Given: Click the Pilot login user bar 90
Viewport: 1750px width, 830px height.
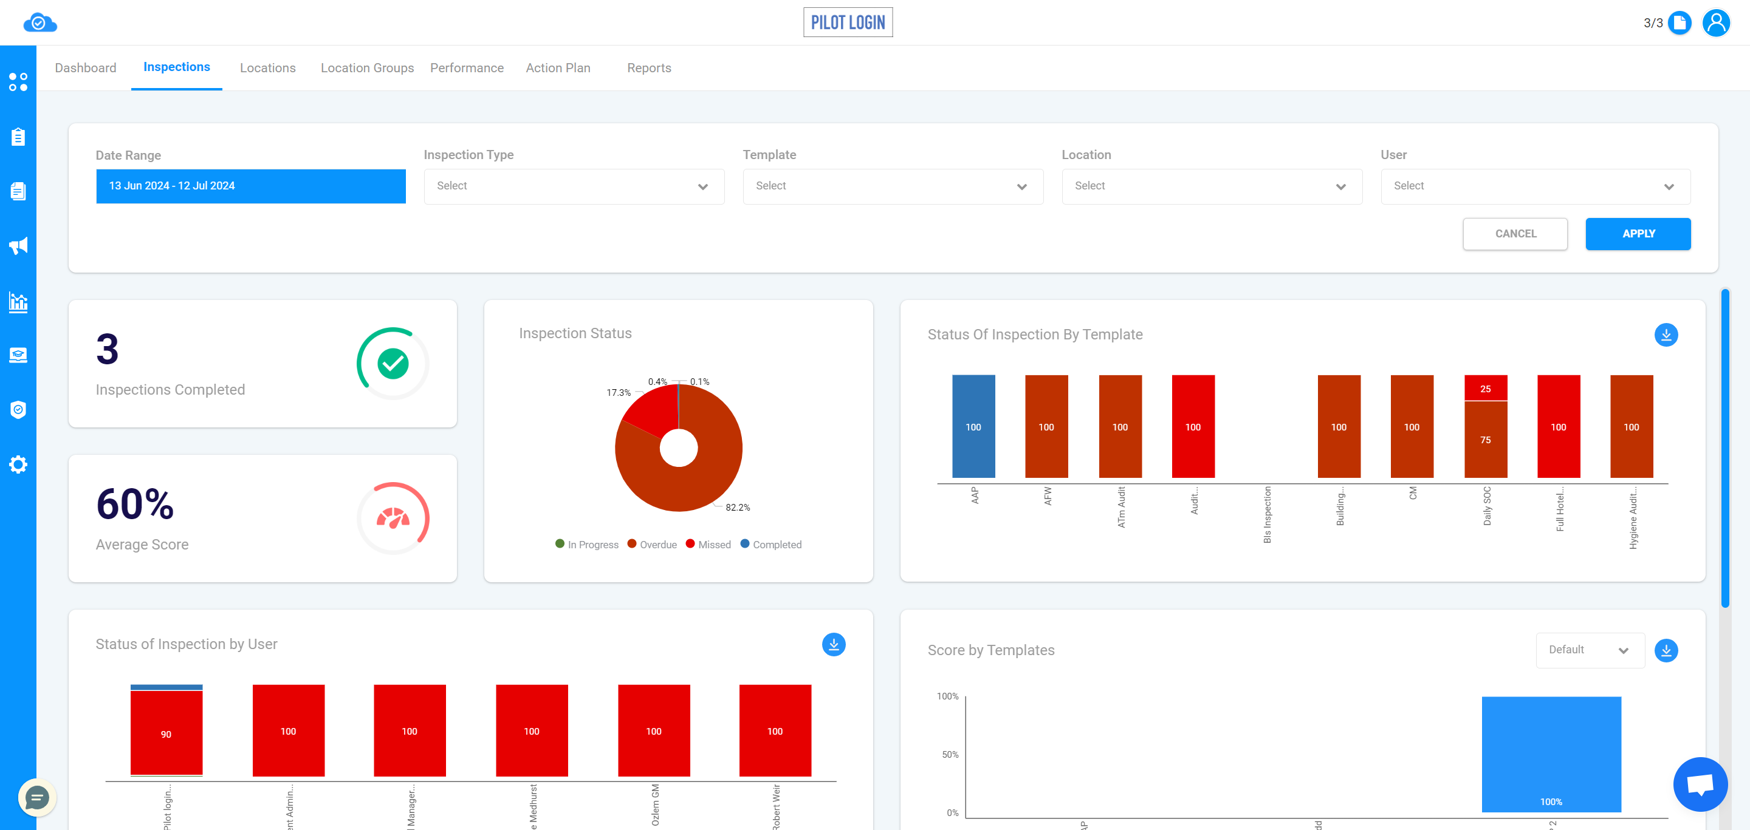Looking at the screenshot, I should 166,733.
